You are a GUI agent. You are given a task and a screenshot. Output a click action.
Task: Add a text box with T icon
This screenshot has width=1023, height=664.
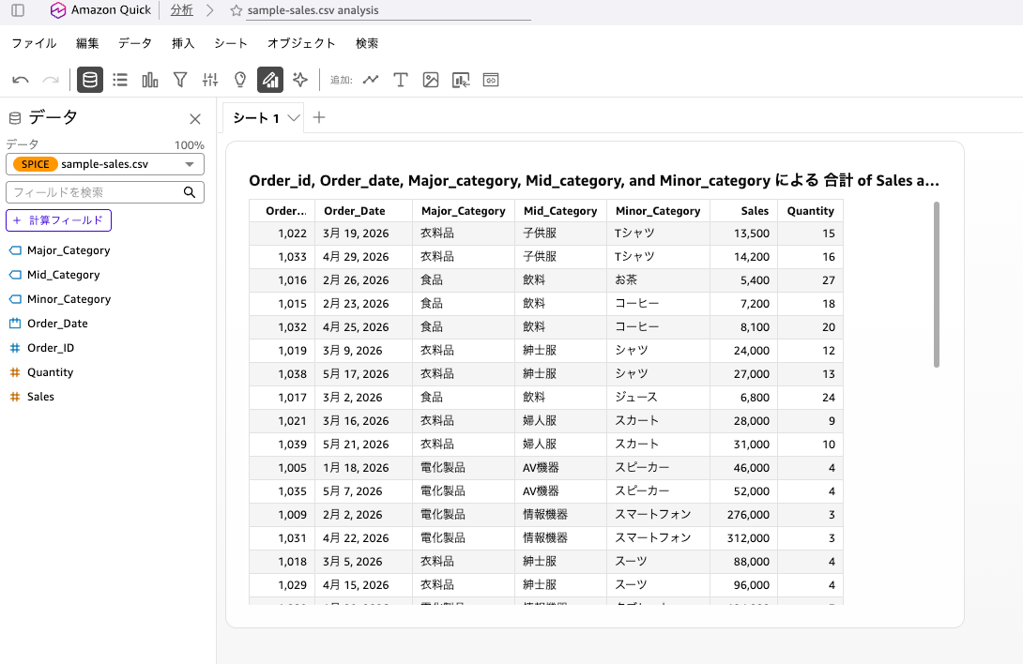coord(401,80)
